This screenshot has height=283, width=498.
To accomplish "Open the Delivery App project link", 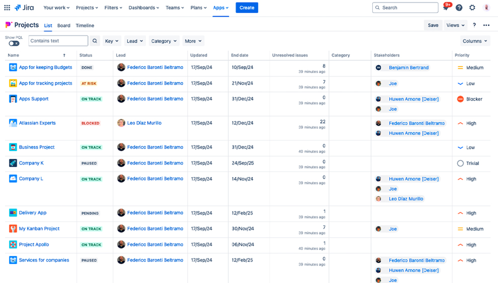I will click(x=33, y=212).
